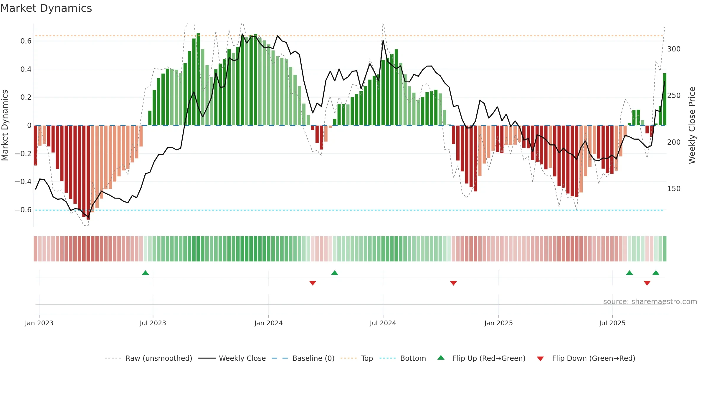Toggle the Flip Down (Green→Red) legend entry

[586, 358]
